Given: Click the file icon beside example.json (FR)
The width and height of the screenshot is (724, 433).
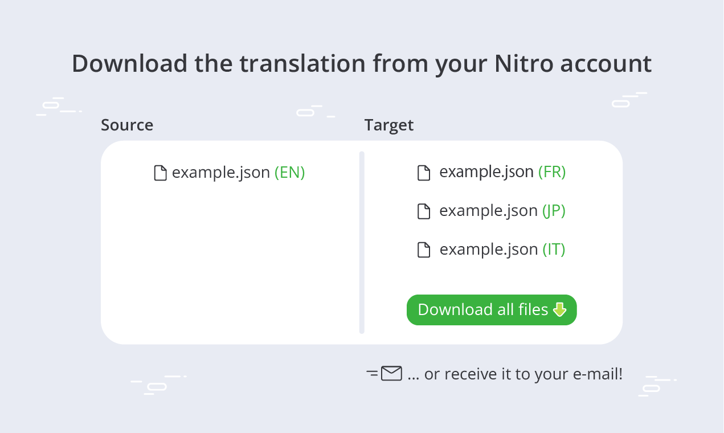Looking at the screenshot, I should [424, 173].
